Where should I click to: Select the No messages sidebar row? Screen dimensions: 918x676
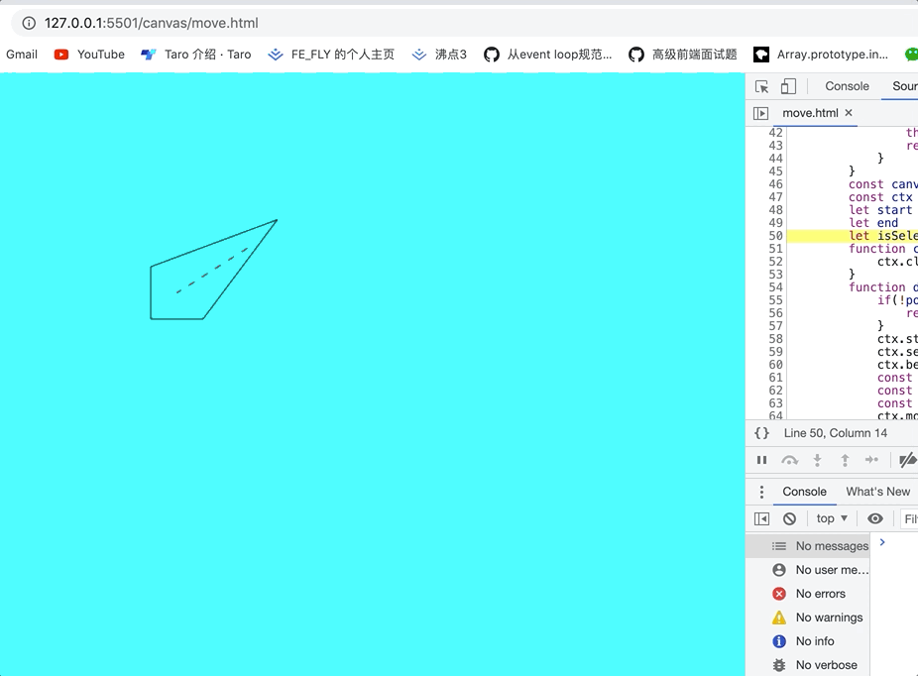[808, 546]
